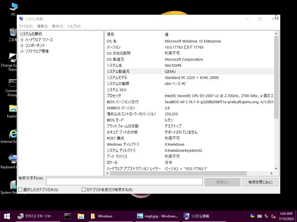297x222 pixels.
Task: Open the keyboard tray icon
Action: pos(260,216)
